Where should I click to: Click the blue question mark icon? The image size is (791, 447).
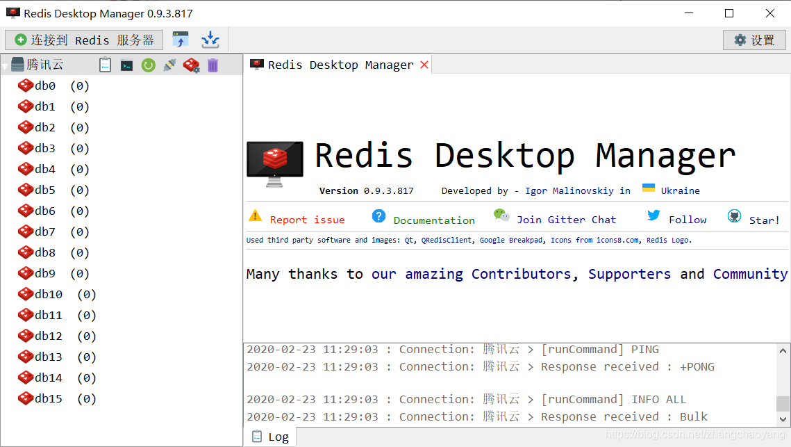(379, 216)
